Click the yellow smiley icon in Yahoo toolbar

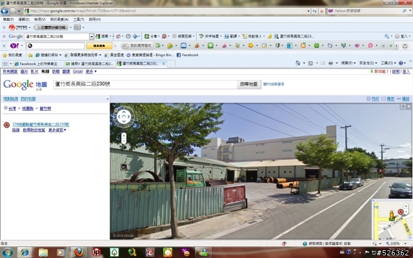pos(250,46)
